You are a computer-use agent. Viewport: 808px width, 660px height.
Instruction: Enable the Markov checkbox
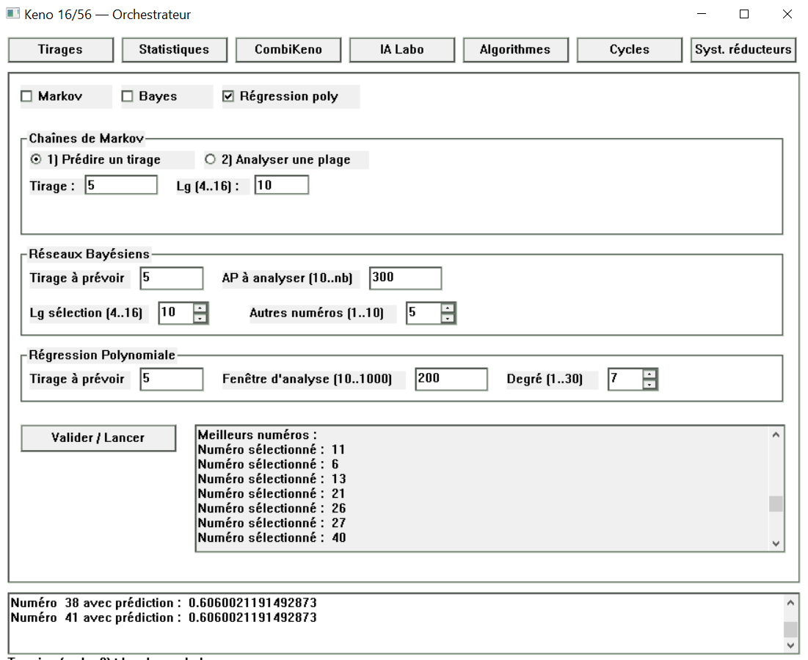tap(27, 97)
